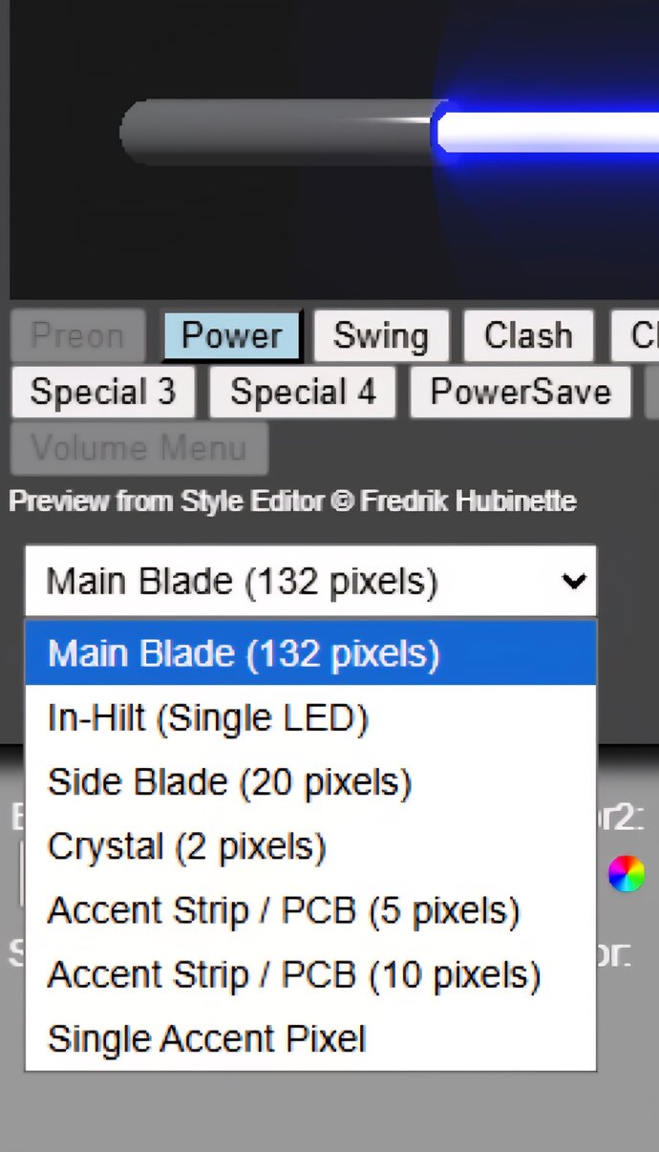Image resolution: width=659 pixels, height=1152 pixels.
Task: Click the Special 3 button
Action: 103,393
